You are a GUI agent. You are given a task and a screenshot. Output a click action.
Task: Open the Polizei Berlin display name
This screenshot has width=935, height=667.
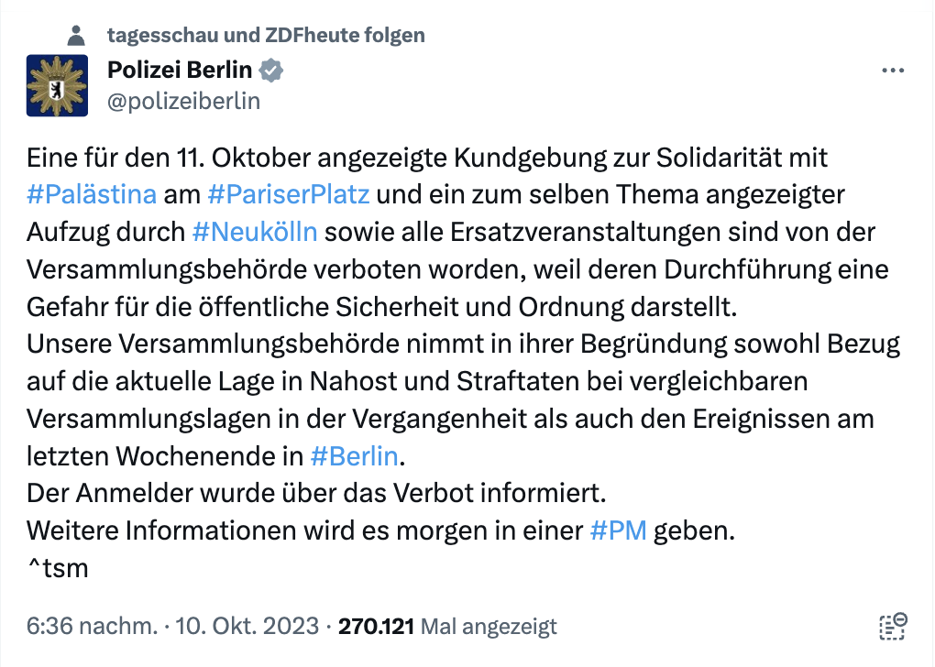[x=180, y=70]
